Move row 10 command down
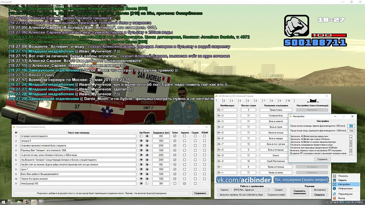This screenshot has width=365, height=205. [x=147, y=179]
